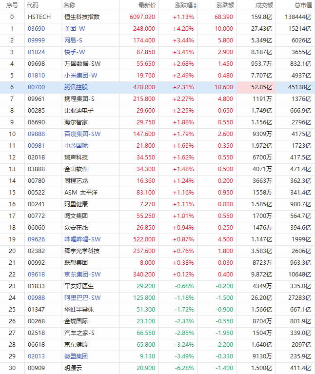Sort by the 涨跌额 column header
This screenshot has width=315, height=374.
click(x=225, y=5)
